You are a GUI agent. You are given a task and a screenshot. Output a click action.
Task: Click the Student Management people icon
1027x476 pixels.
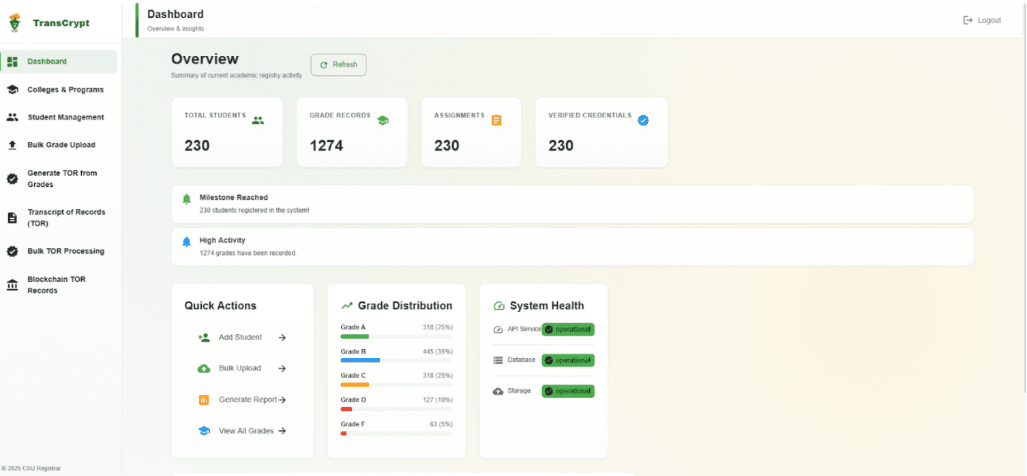pos(12,117)
